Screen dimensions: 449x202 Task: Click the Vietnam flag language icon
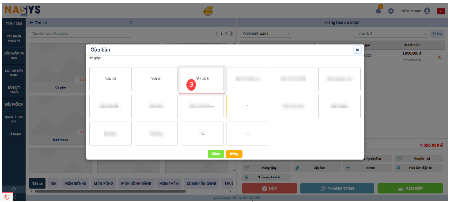(441, 11)
